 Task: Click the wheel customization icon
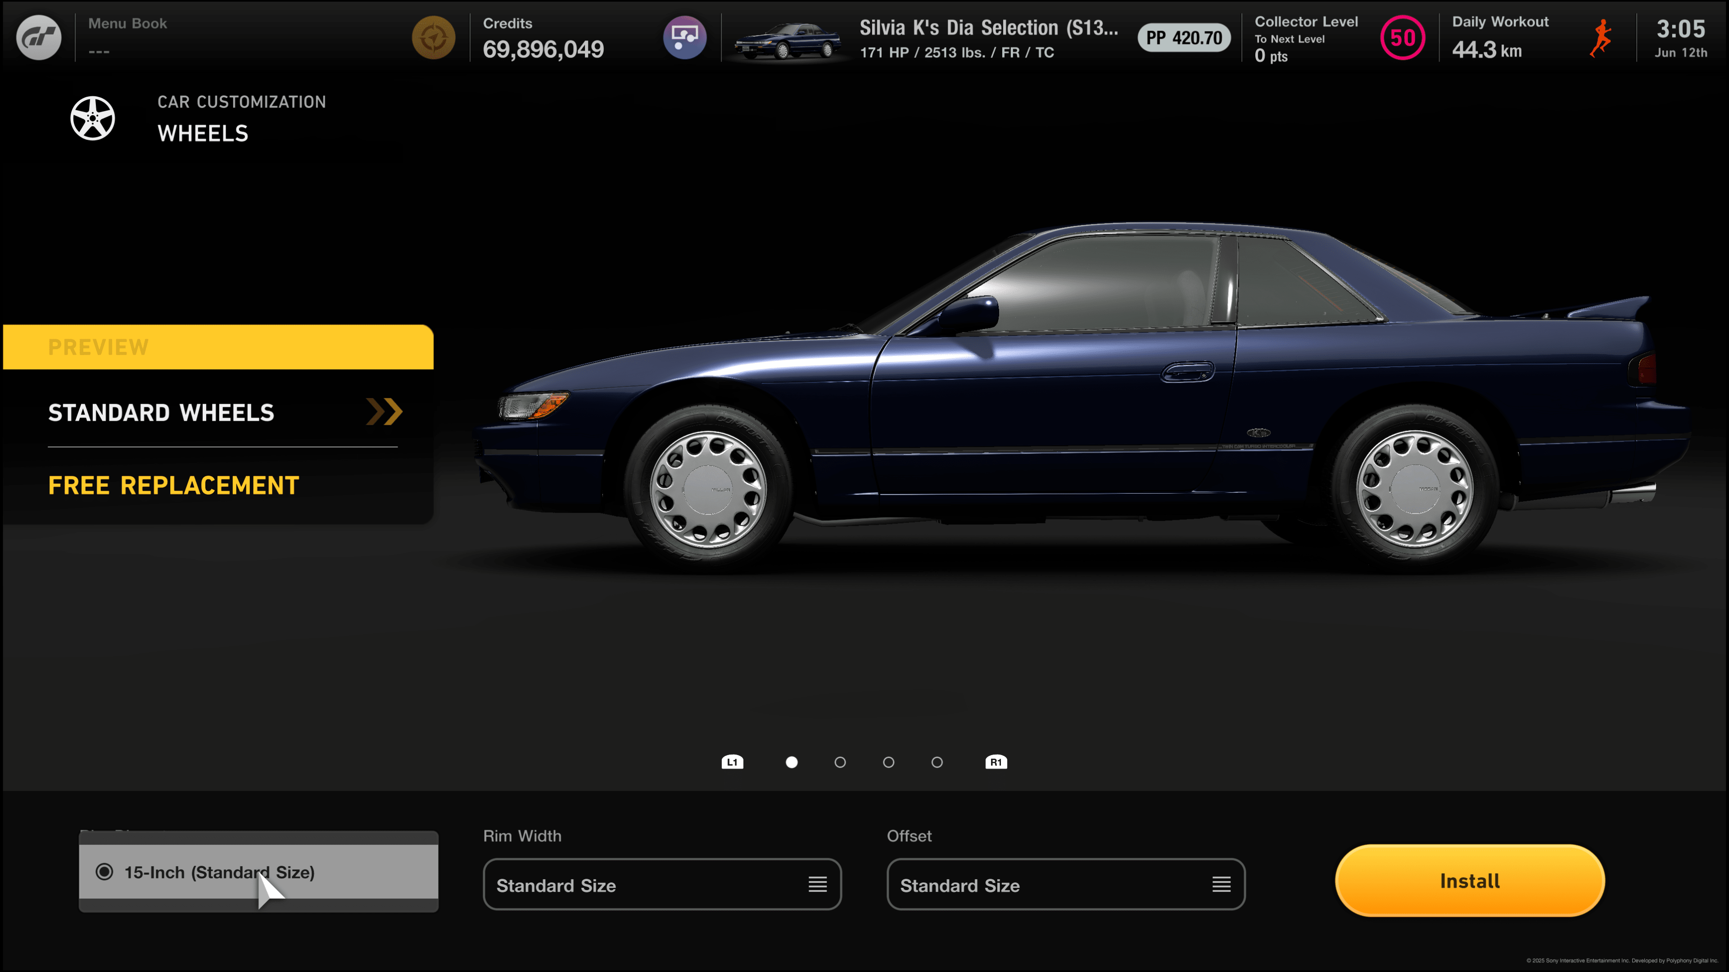(x=93, y=118)
